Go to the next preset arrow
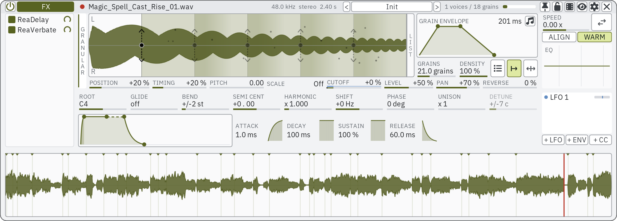Image resolution: width=617 pixels, height=221 pixels. click(x=437, y=7)
